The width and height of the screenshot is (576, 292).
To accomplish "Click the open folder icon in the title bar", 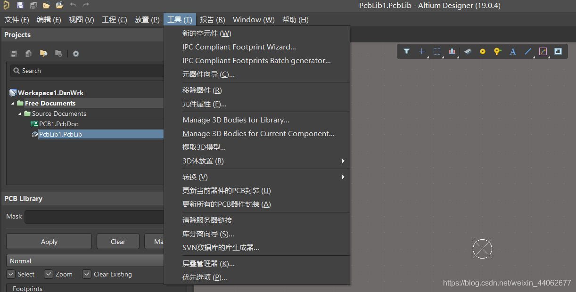I will pos(46,6).
